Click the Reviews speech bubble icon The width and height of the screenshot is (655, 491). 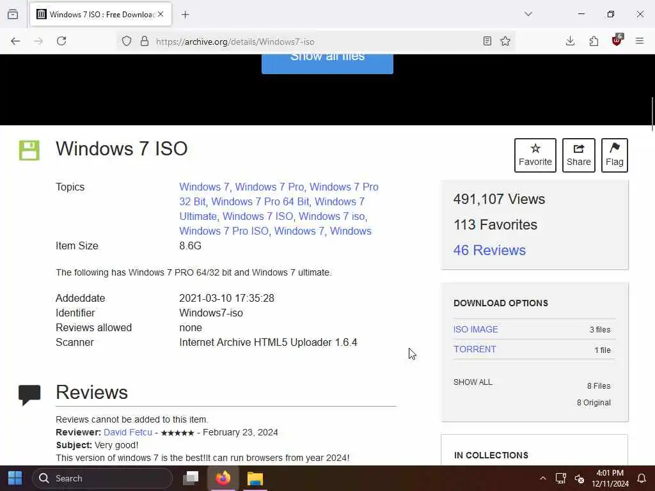29,394
